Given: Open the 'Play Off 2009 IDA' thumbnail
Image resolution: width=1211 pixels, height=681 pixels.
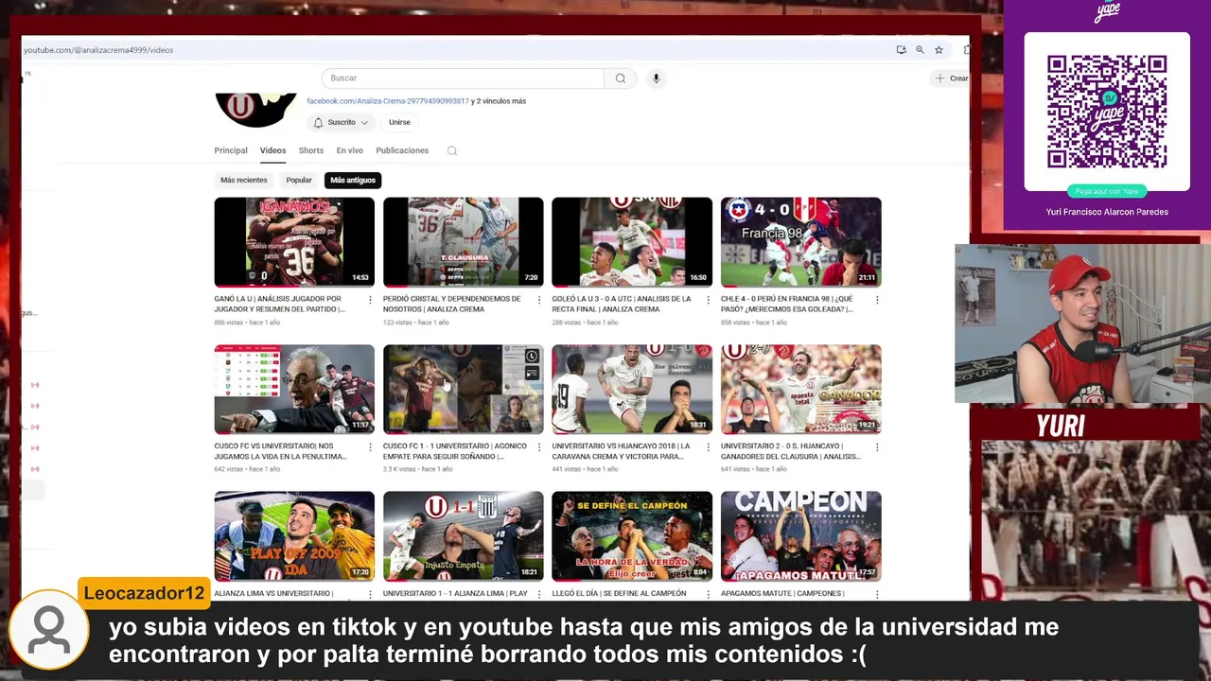Looking at the screenshot, I should point(294,536).
